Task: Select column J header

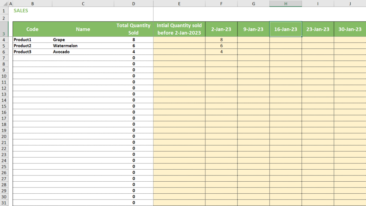Action: 350,4
